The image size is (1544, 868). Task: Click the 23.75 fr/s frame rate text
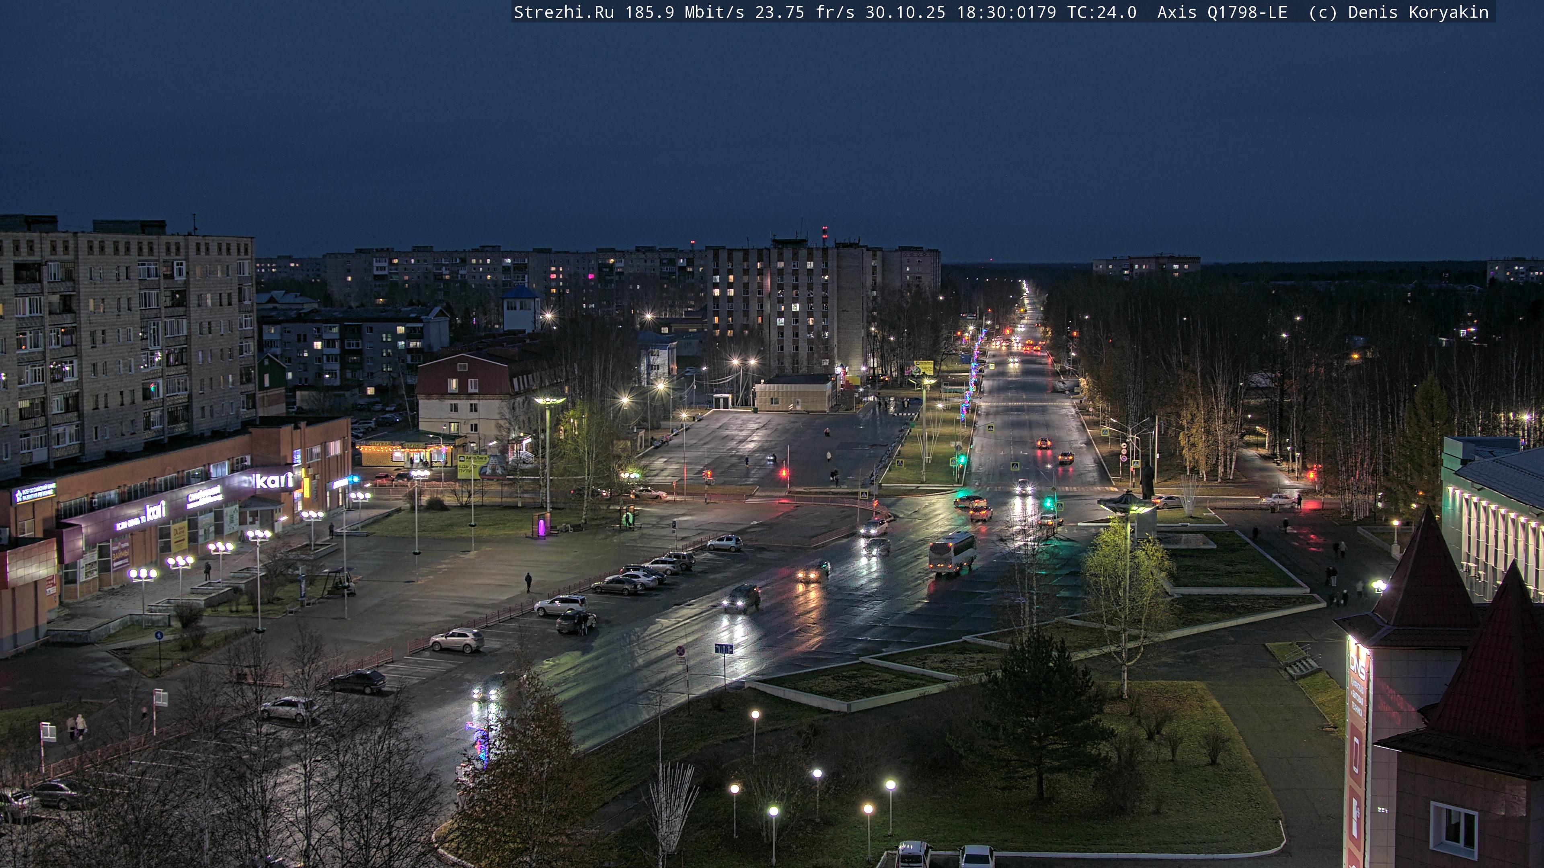pyautogui.click(x=804, y=12)
